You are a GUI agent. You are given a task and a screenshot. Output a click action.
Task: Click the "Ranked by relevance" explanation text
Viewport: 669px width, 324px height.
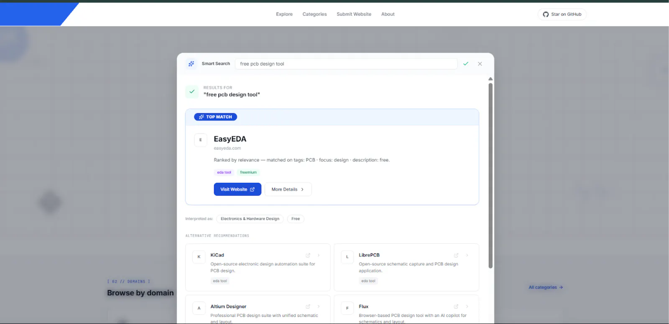tap(301, 160)
